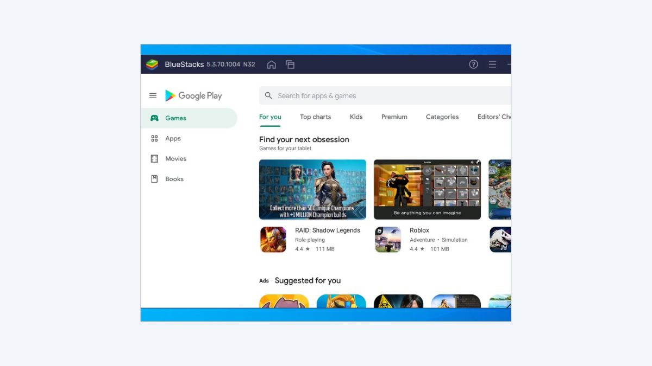
Task: Click the 111 MB size text
Action: (x=325, y=249)
